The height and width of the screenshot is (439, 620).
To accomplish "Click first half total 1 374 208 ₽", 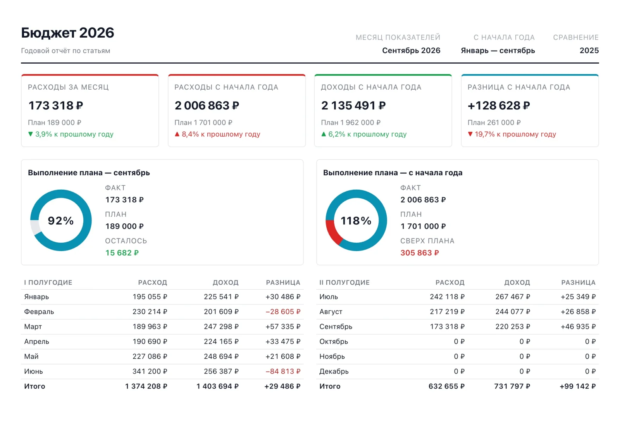I will tap(146, 386).
